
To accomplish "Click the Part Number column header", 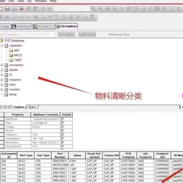I will point(60,155).
